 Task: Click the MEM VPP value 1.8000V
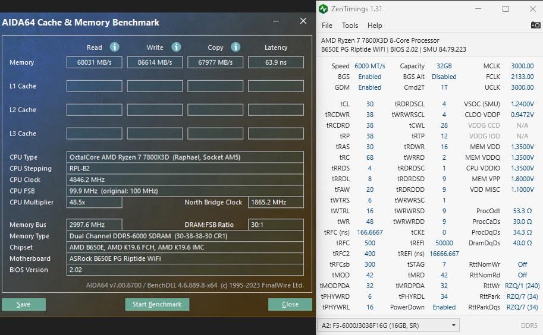[522, 179]
